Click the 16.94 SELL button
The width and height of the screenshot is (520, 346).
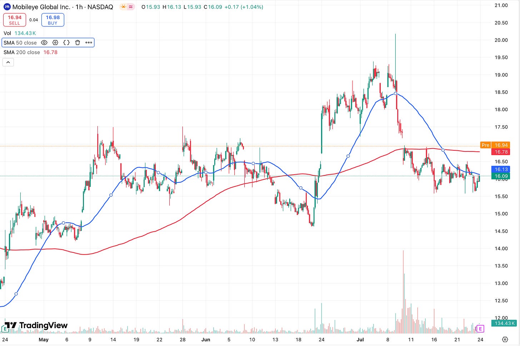pyautogui.click(x=15, y=20)
